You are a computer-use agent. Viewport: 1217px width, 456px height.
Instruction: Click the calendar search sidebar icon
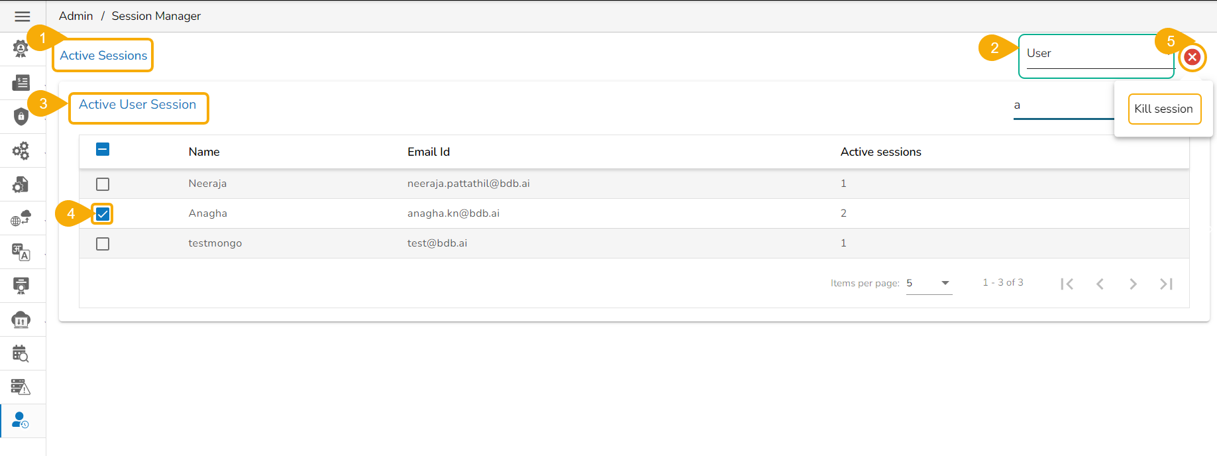[x=21, y=354]
